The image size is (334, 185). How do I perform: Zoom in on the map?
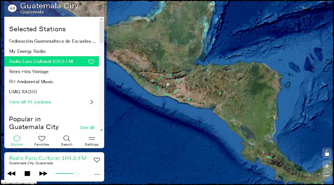(327, 166)
